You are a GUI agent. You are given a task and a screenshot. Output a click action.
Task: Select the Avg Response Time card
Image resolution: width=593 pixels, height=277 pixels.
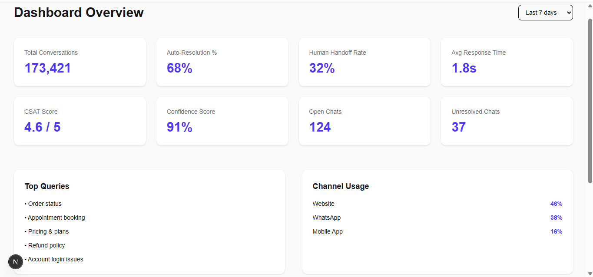pyautogui.click(x=507, y=62)
